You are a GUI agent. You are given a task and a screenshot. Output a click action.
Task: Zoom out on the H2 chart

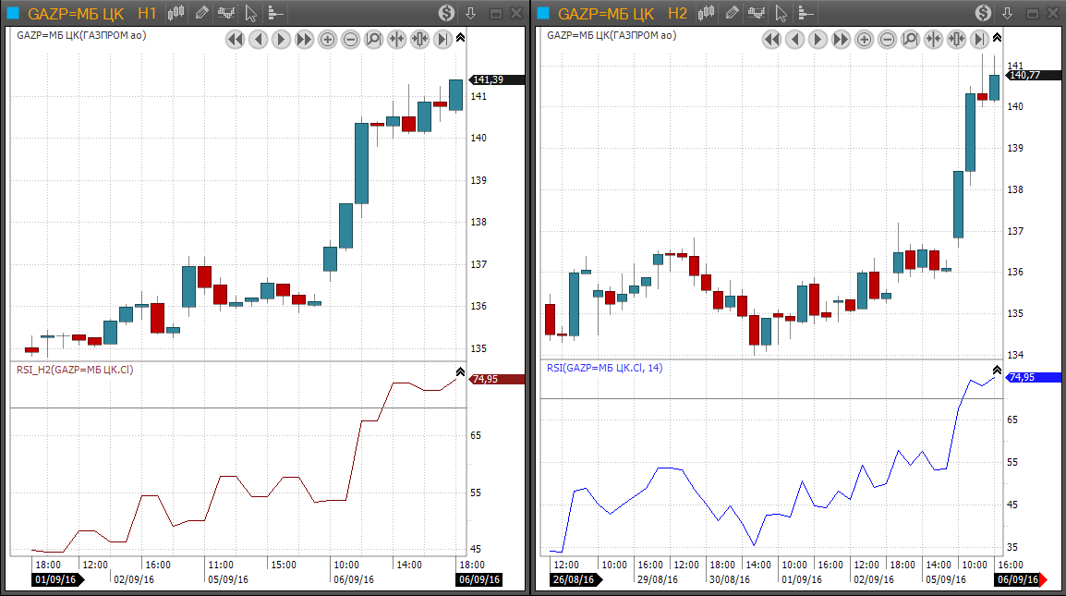[x=887, y=39]
